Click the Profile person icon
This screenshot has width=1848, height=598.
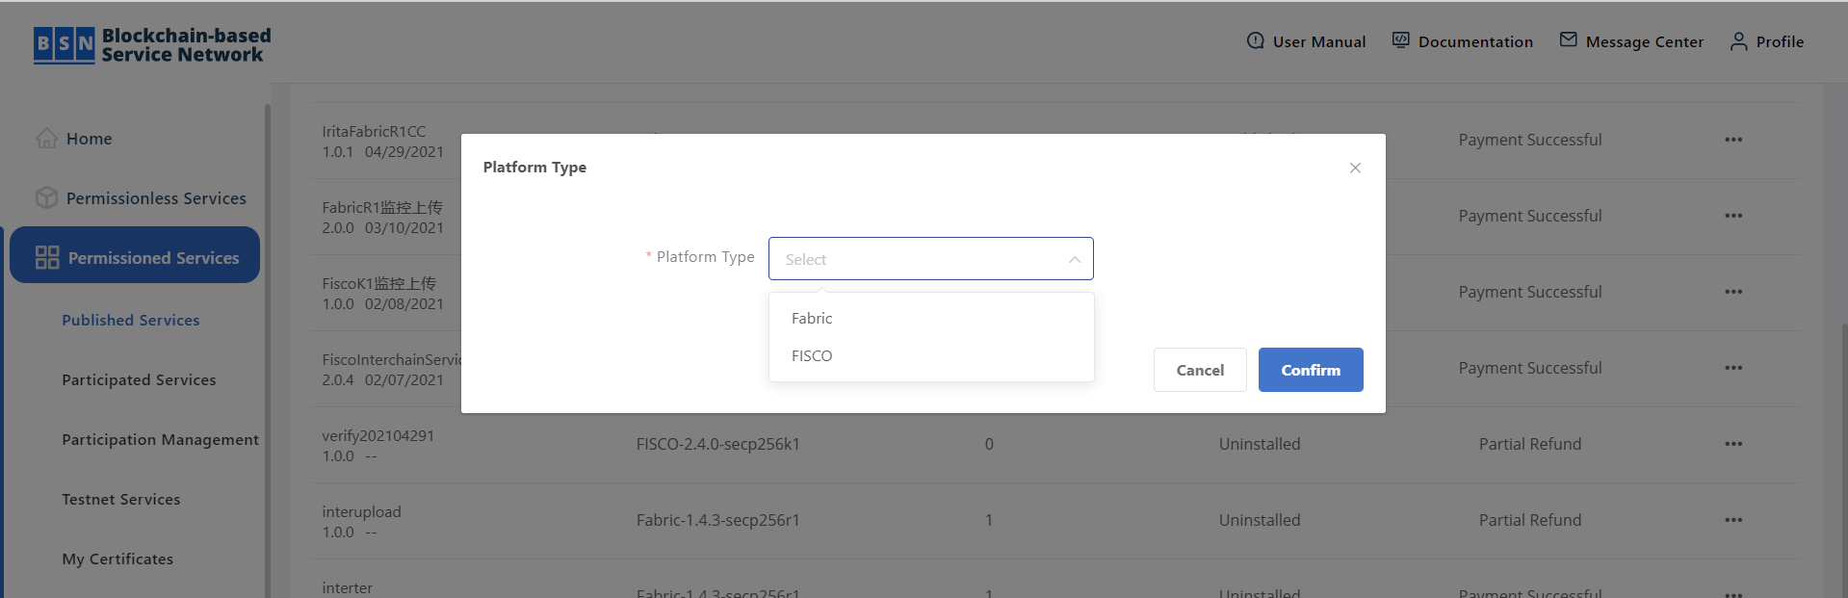click(1738, 41)
